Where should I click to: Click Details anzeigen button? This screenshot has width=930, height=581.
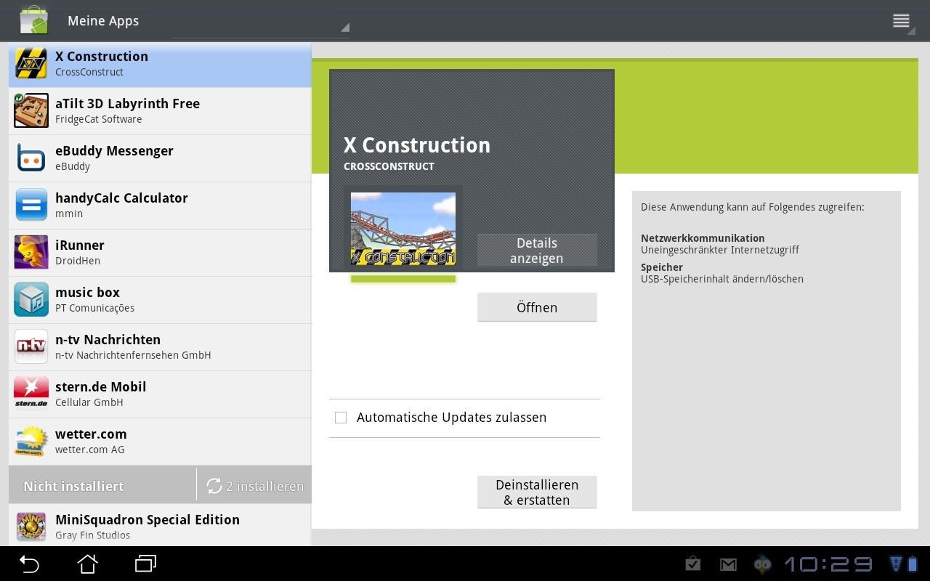(537, 251)
